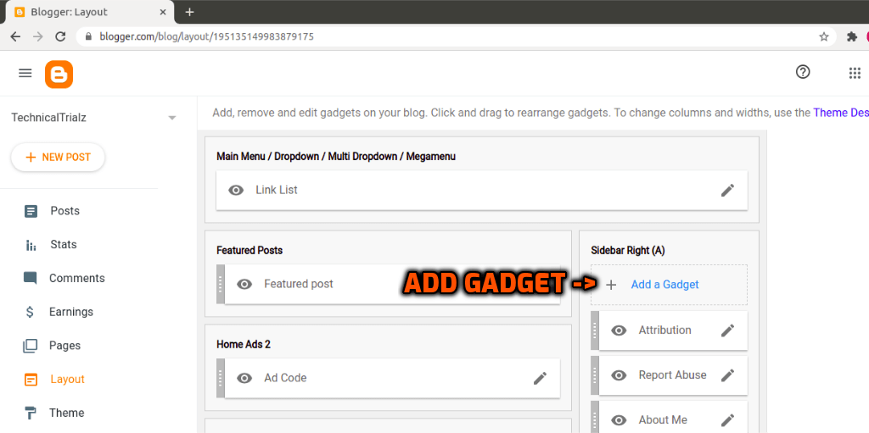Click the Featured Posts section heading
869x433 pixels.
coord(249,250)
